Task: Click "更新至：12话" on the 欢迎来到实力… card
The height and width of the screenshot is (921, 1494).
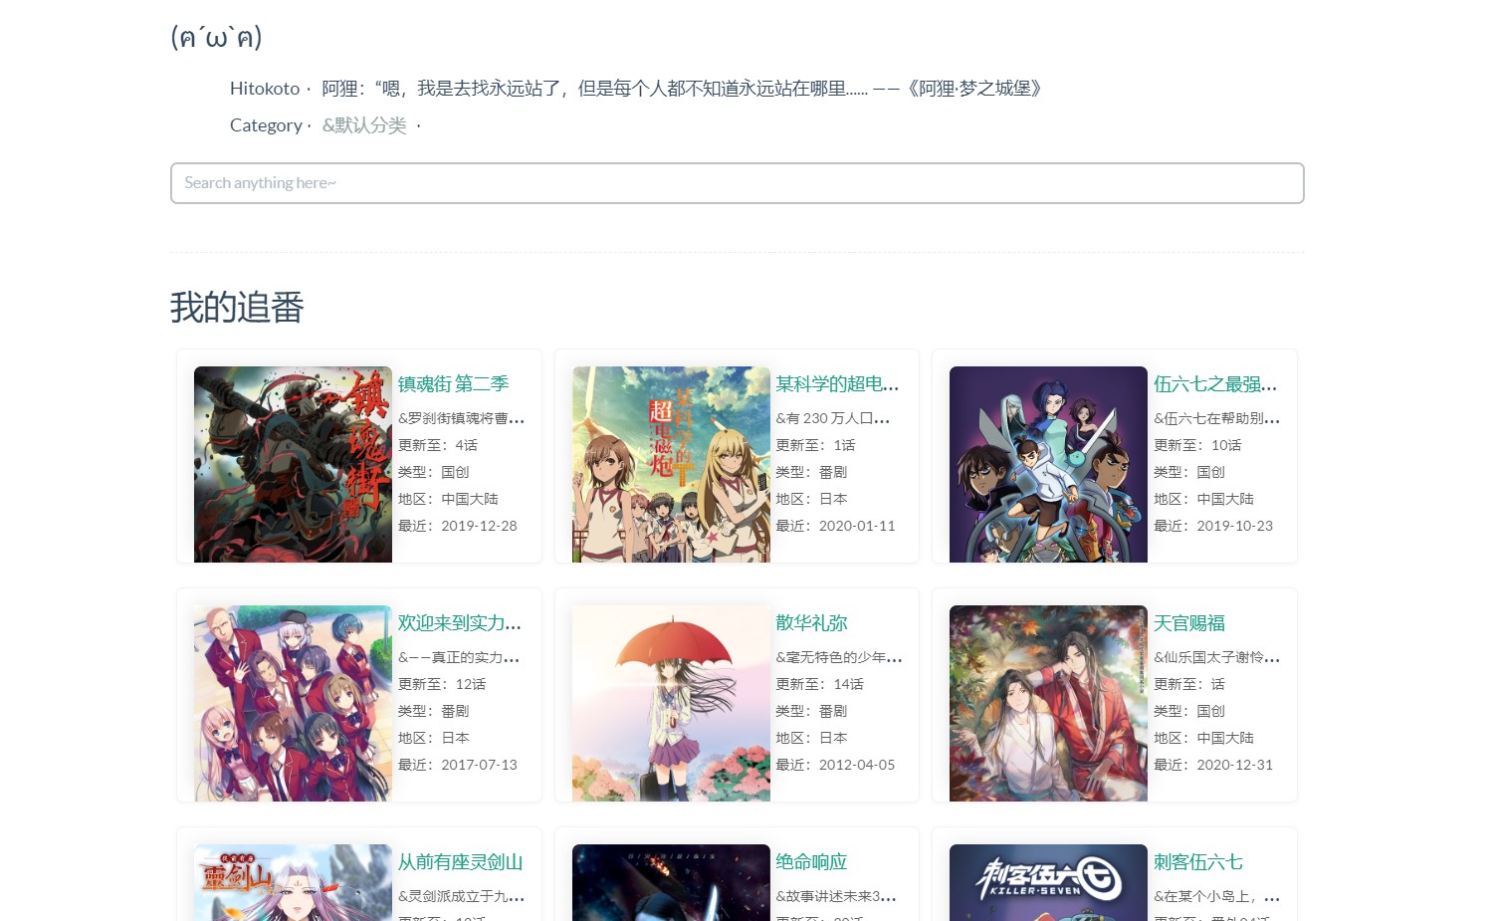Action: point(442,684)
